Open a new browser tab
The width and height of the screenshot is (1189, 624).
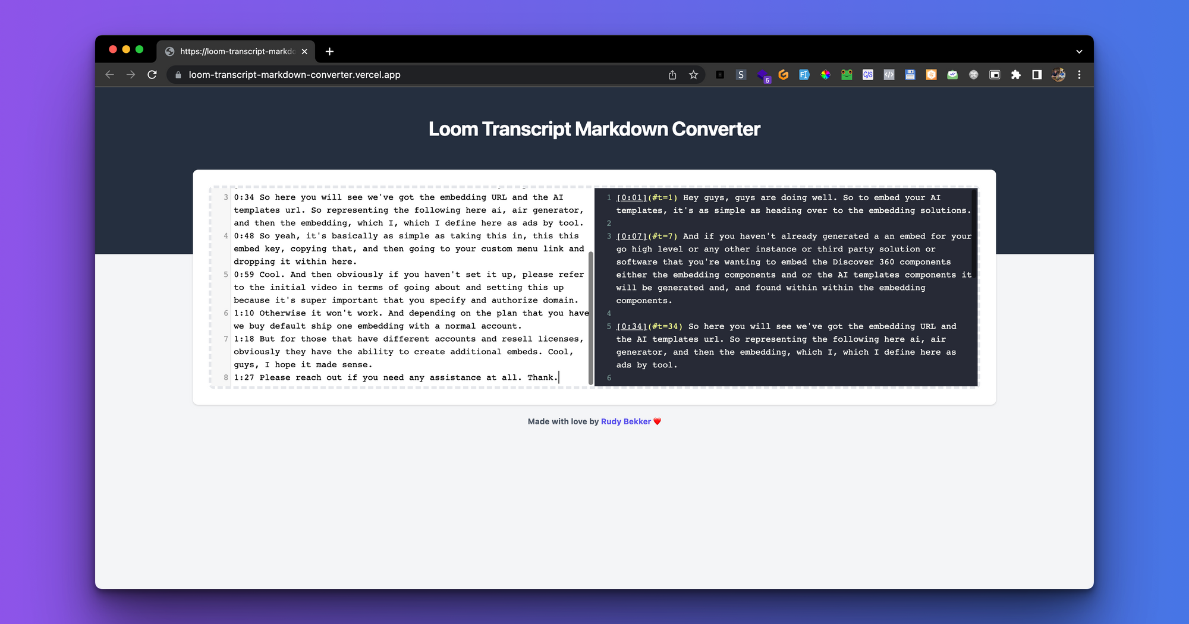[329, 52]
